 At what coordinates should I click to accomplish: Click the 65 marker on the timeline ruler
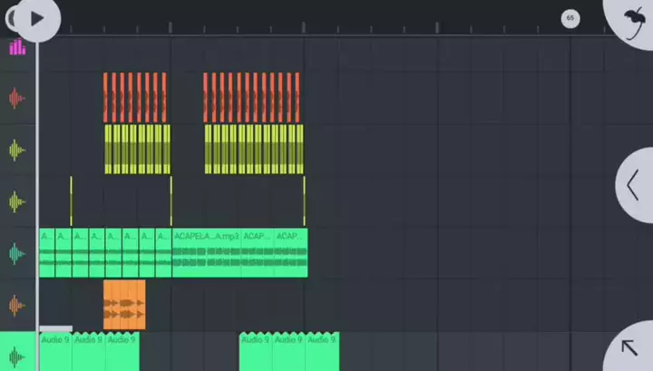(570, 18)
